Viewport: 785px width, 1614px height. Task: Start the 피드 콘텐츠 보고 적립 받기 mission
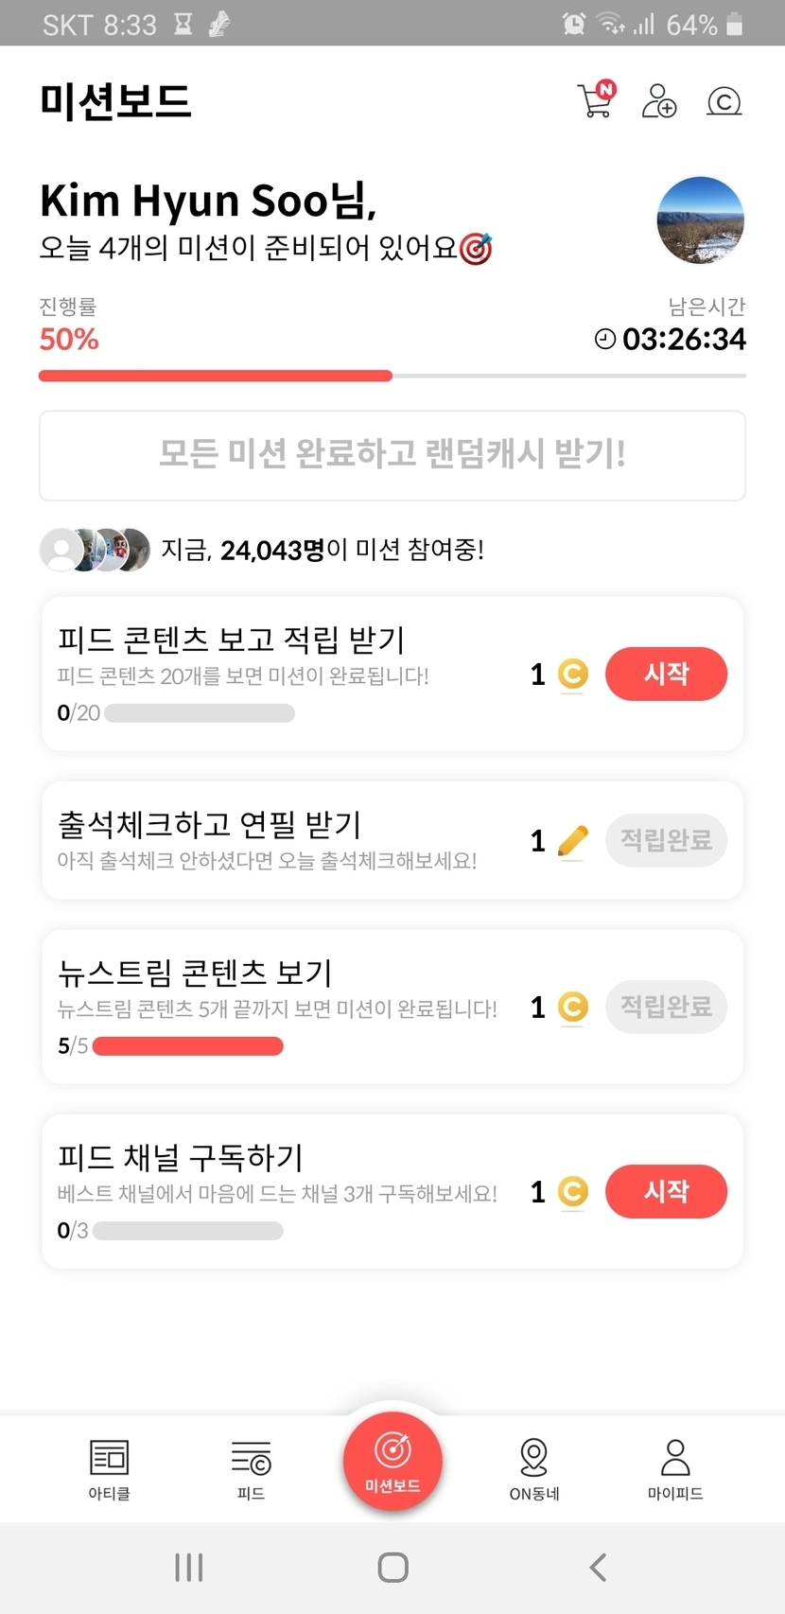click(666, 674)
